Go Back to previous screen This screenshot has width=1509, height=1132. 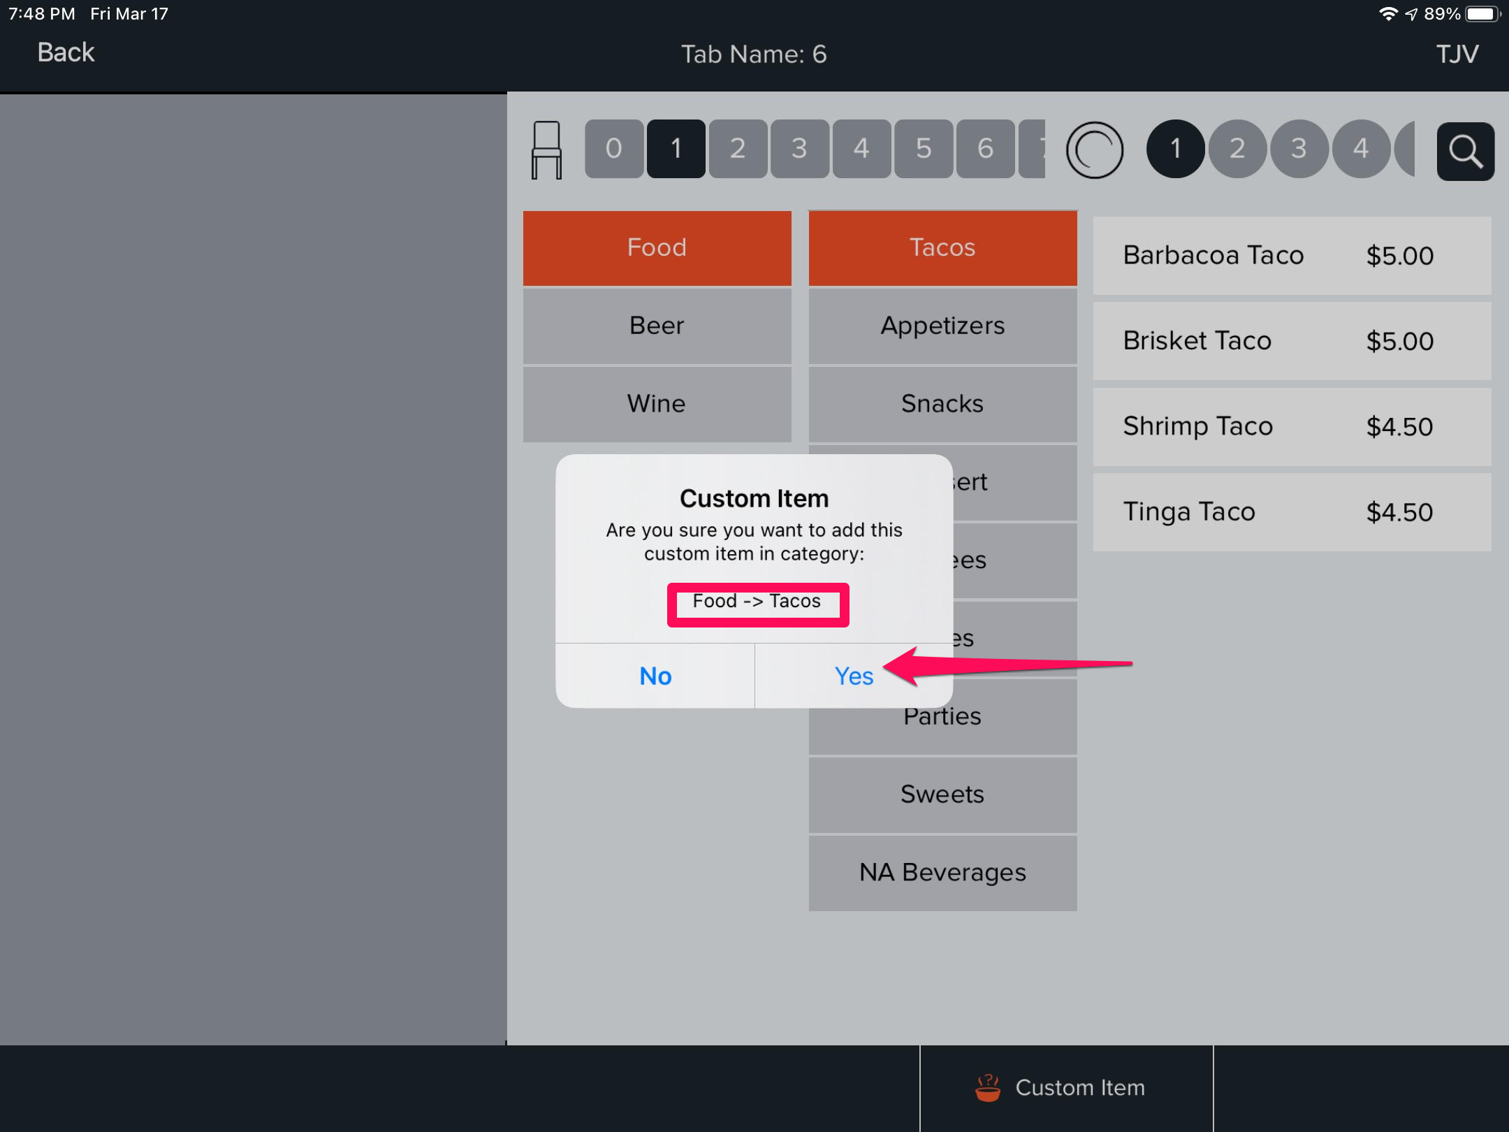pyautogui.click(x=66, y=52)
